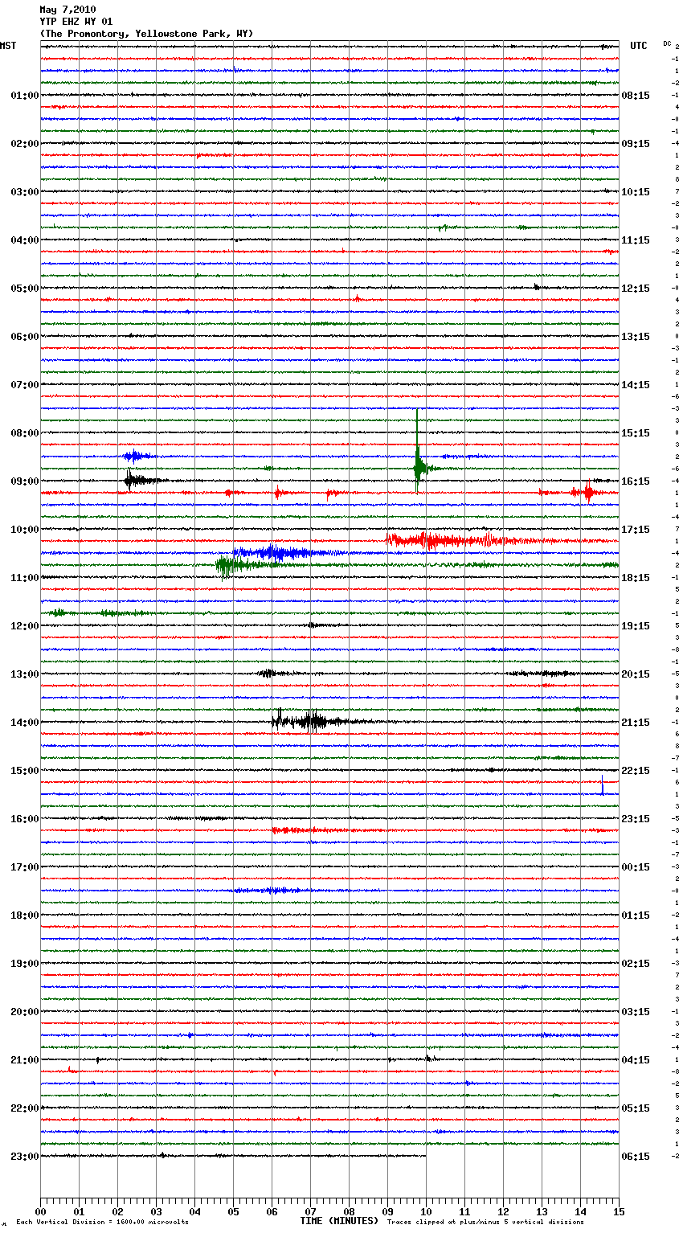Click the '12:00' MST time label
The image size is (683, 1233).
[x=25, y=626]
